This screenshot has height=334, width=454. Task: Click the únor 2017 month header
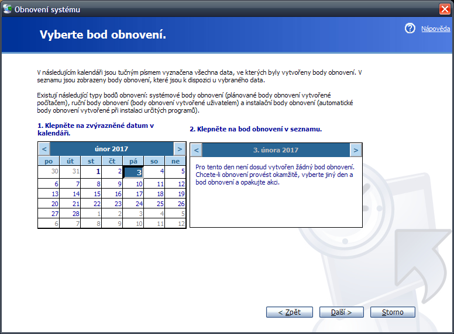[111, 149]
